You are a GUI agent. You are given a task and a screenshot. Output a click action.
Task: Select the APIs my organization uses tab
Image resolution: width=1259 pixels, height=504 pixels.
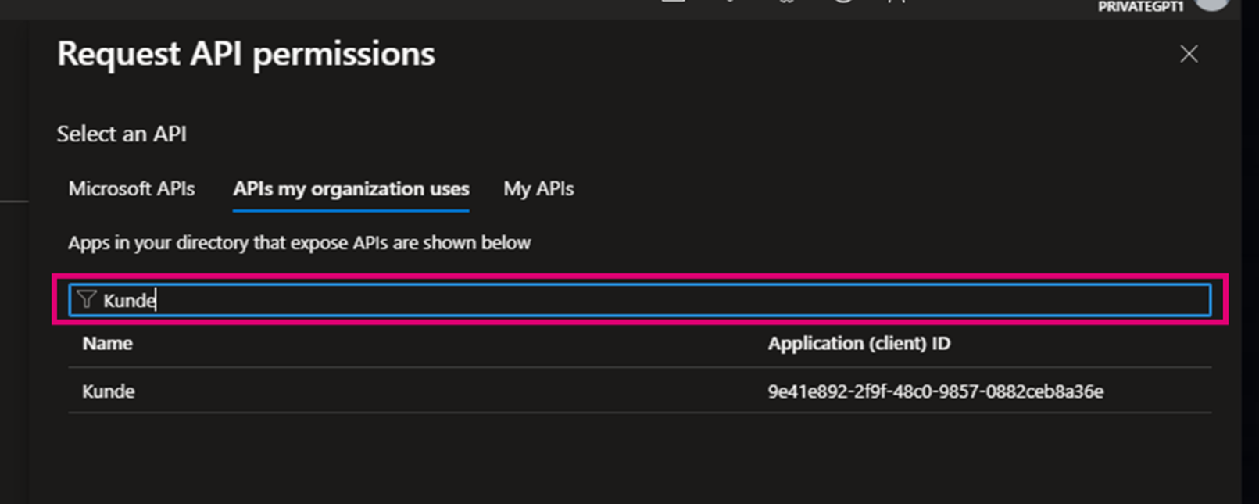(x=351, y=189)
